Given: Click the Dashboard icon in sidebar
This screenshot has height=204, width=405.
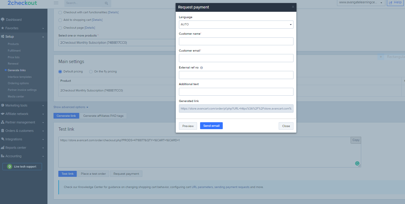Looking at the screenshot, I should point(3,20).
